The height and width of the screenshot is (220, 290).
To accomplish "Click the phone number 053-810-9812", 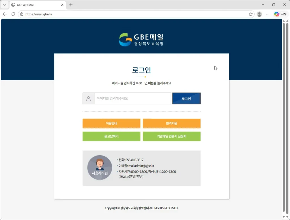I will (135, 160).
